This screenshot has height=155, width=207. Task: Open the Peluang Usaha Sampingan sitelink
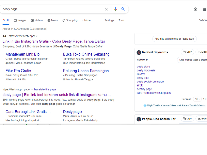pyautogui.click(x=86, y=71)
